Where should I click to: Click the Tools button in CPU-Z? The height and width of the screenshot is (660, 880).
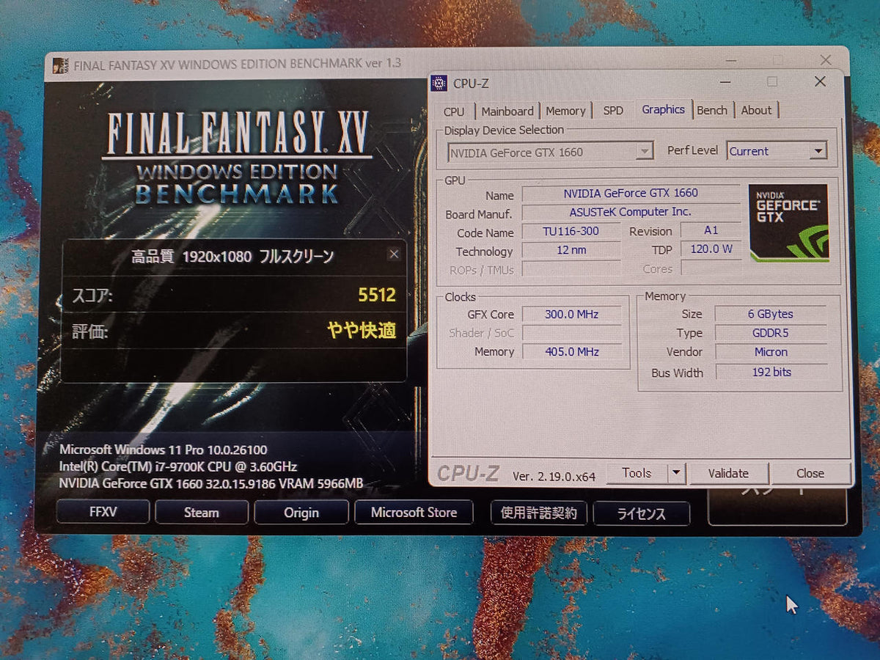(x=637, y=473)
